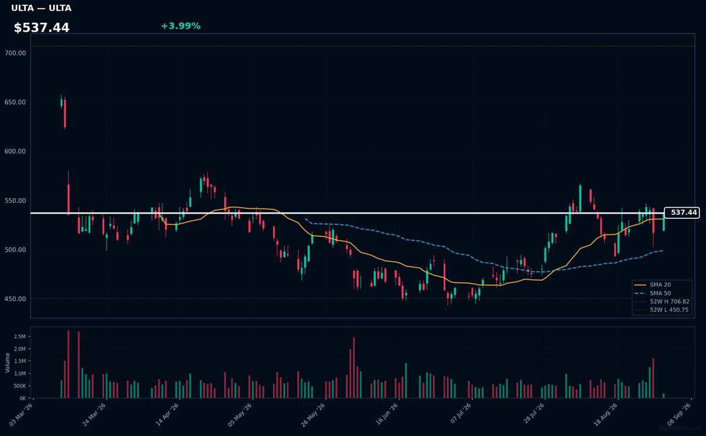Screen dimensions: 706x436
Task: Click the 28 Jul '26 date label
Action: (534, 414)
